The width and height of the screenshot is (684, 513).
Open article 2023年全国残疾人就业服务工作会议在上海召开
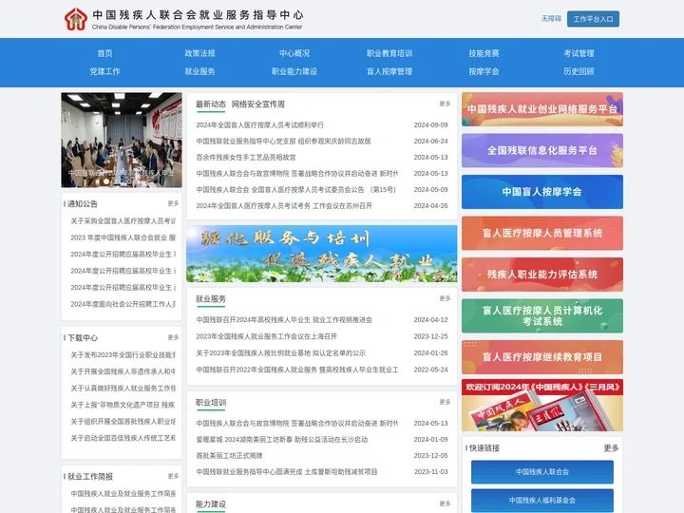click(267, 336)
